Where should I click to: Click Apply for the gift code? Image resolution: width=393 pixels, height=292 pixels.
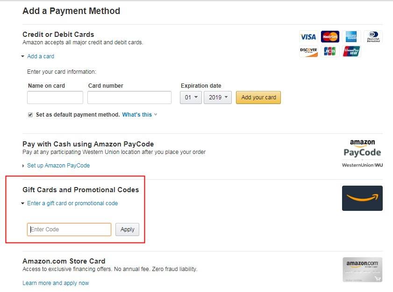point(127,229)
